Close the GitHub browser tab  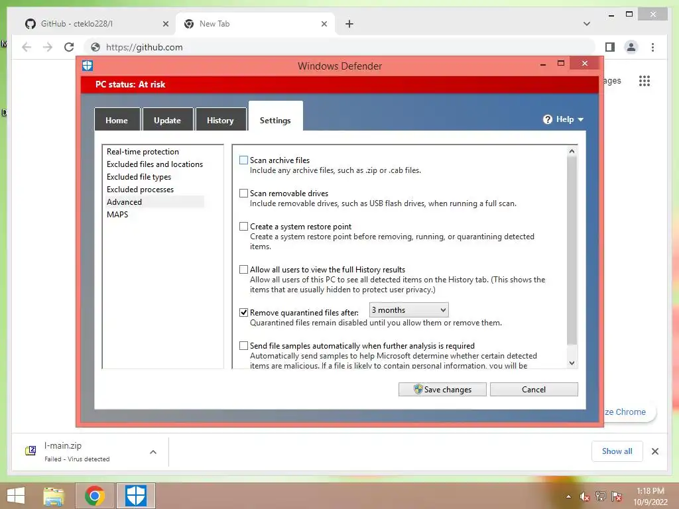coord(165,24)
